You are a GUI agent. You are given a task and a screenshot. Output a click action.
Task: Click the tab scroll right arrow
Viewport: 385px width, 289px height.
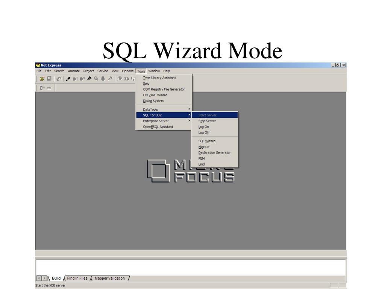(x=44, y=278)
